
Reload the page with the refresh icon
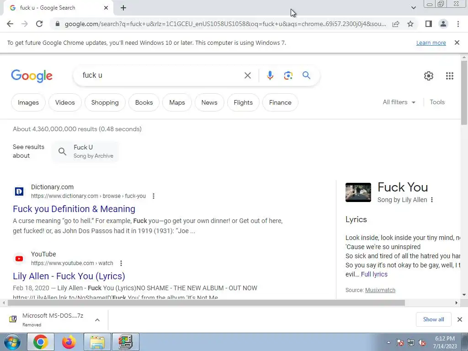39,24
